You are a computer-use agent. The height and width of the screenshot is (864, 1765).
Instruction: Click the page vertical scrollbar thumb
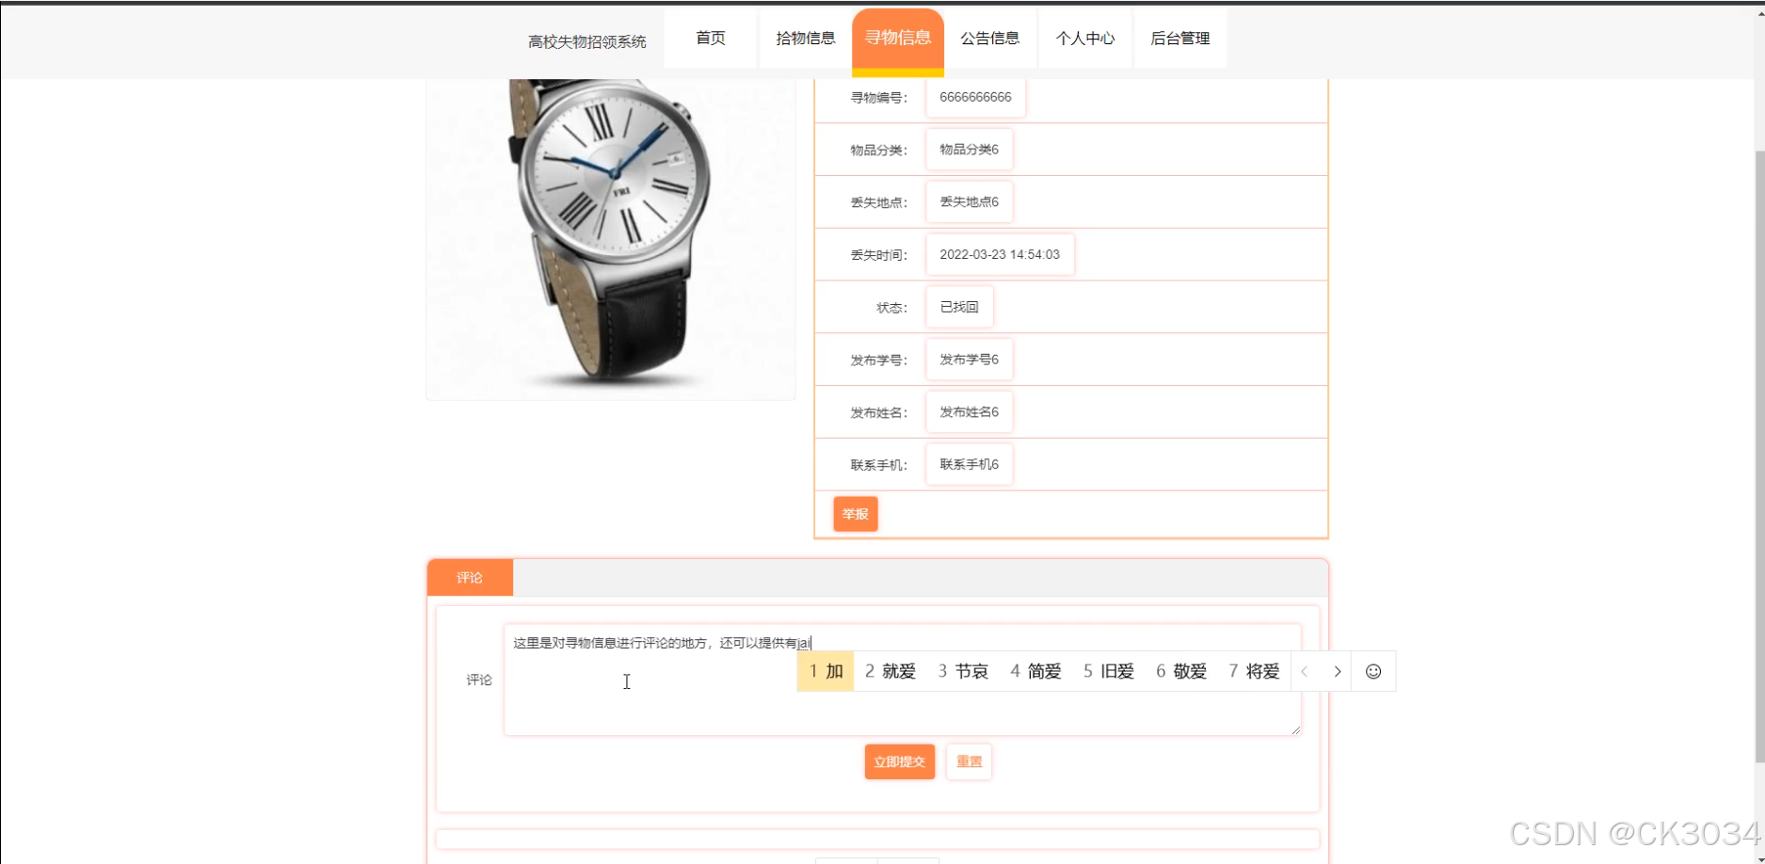pos(1759,456)
